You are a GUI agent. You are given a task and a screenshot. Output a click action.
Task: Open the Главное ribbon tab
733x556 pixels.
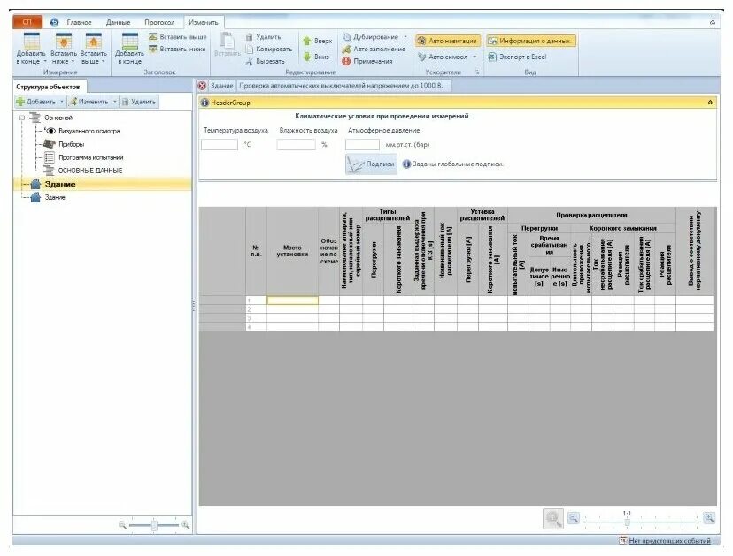point(79,22)
